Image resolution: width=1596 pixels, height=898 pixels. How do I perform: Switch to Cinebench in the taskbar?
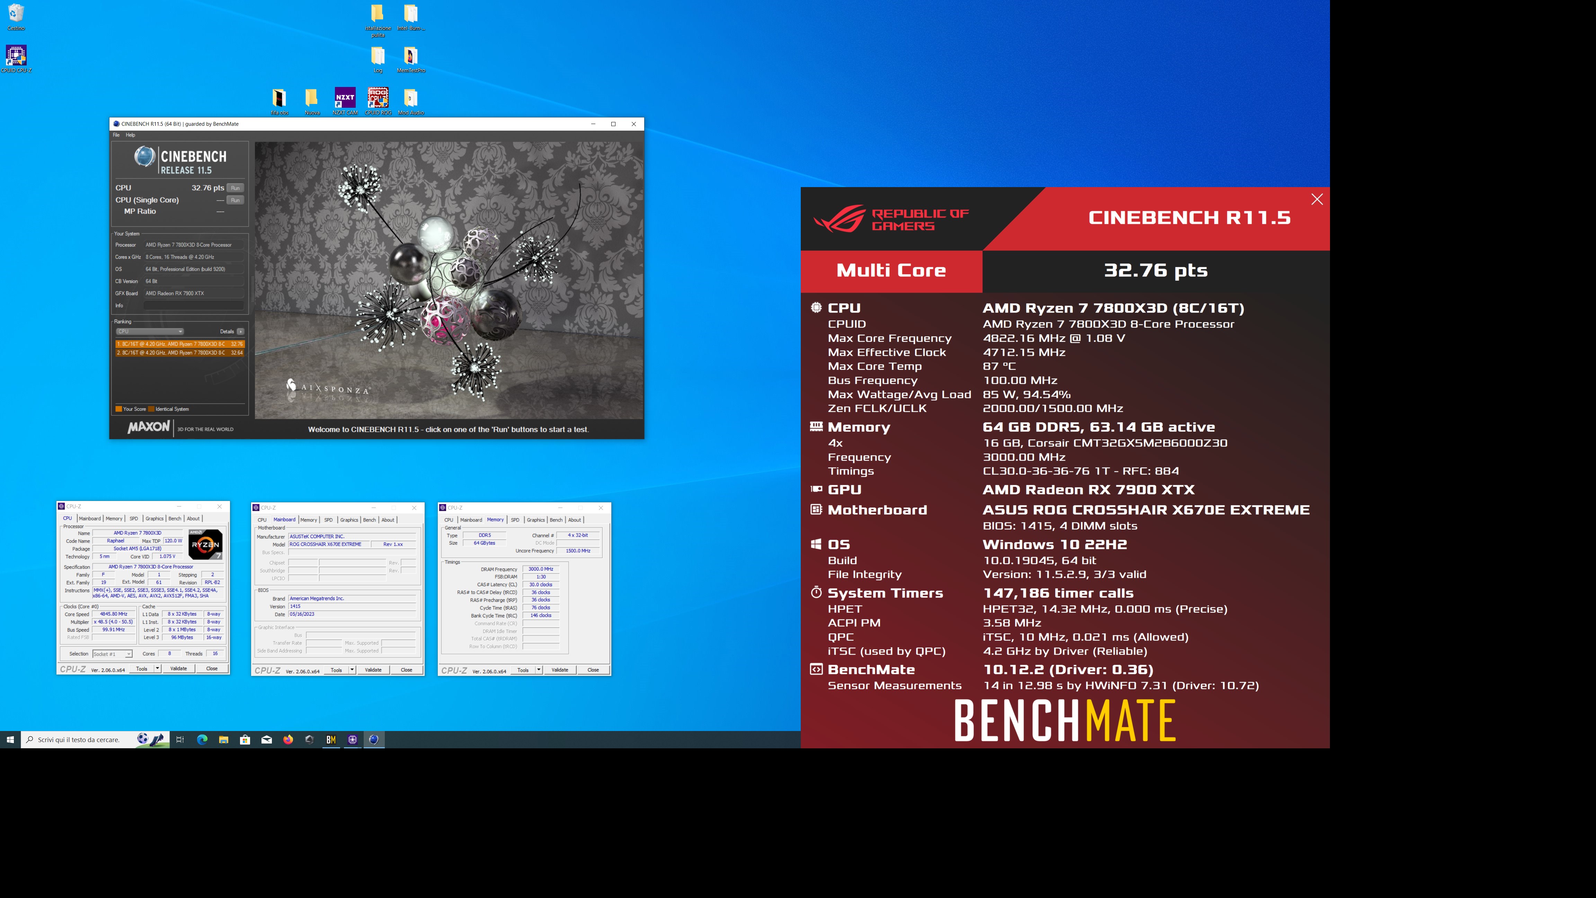point(374,739)
